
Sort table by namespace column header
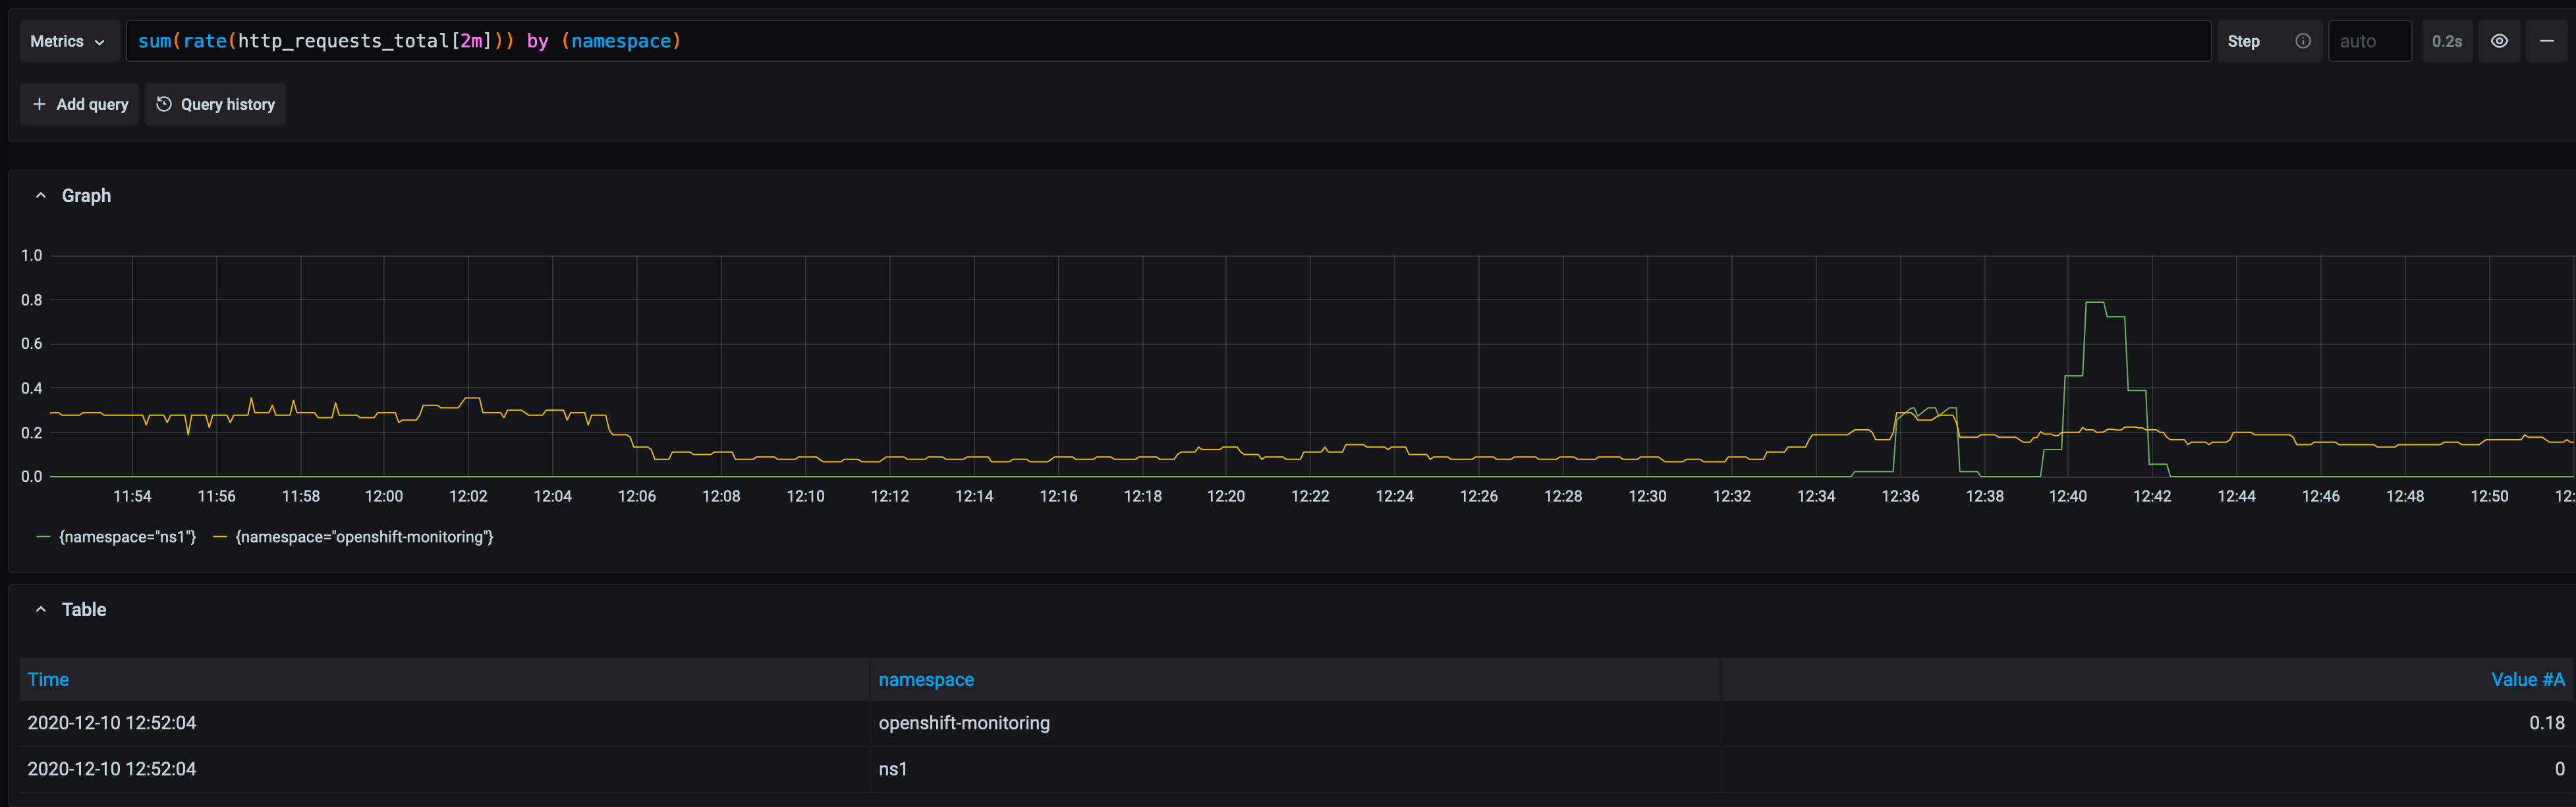tap(926, 679)
